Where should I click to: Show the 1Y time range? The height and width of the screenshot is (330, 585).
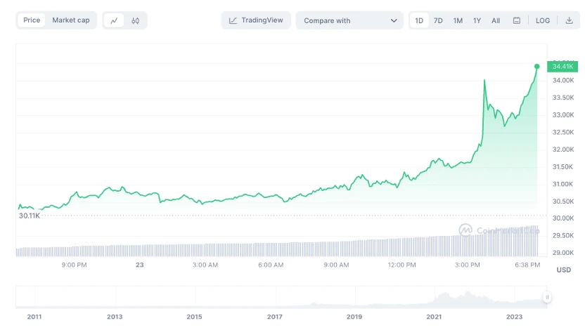click(x=477, y=20)
